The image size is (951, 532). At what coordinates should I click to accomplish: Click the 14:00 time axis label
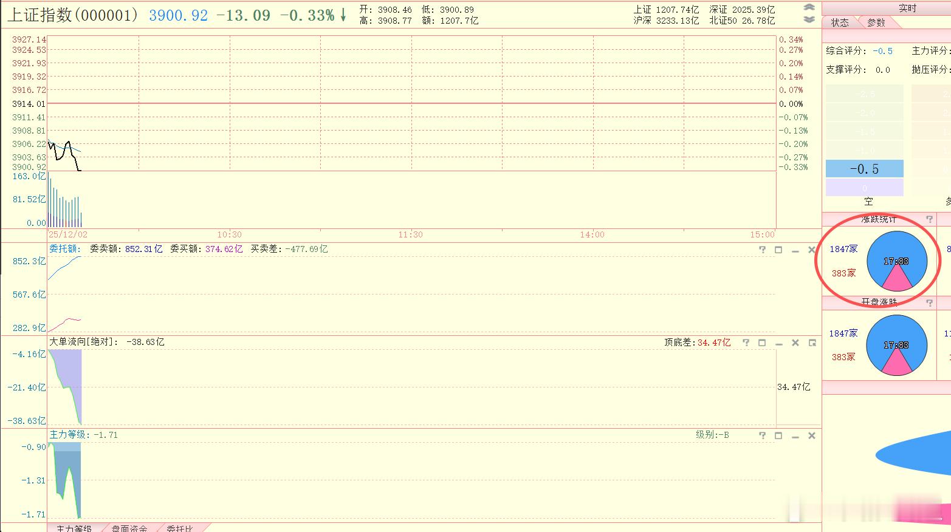[592, 234]
